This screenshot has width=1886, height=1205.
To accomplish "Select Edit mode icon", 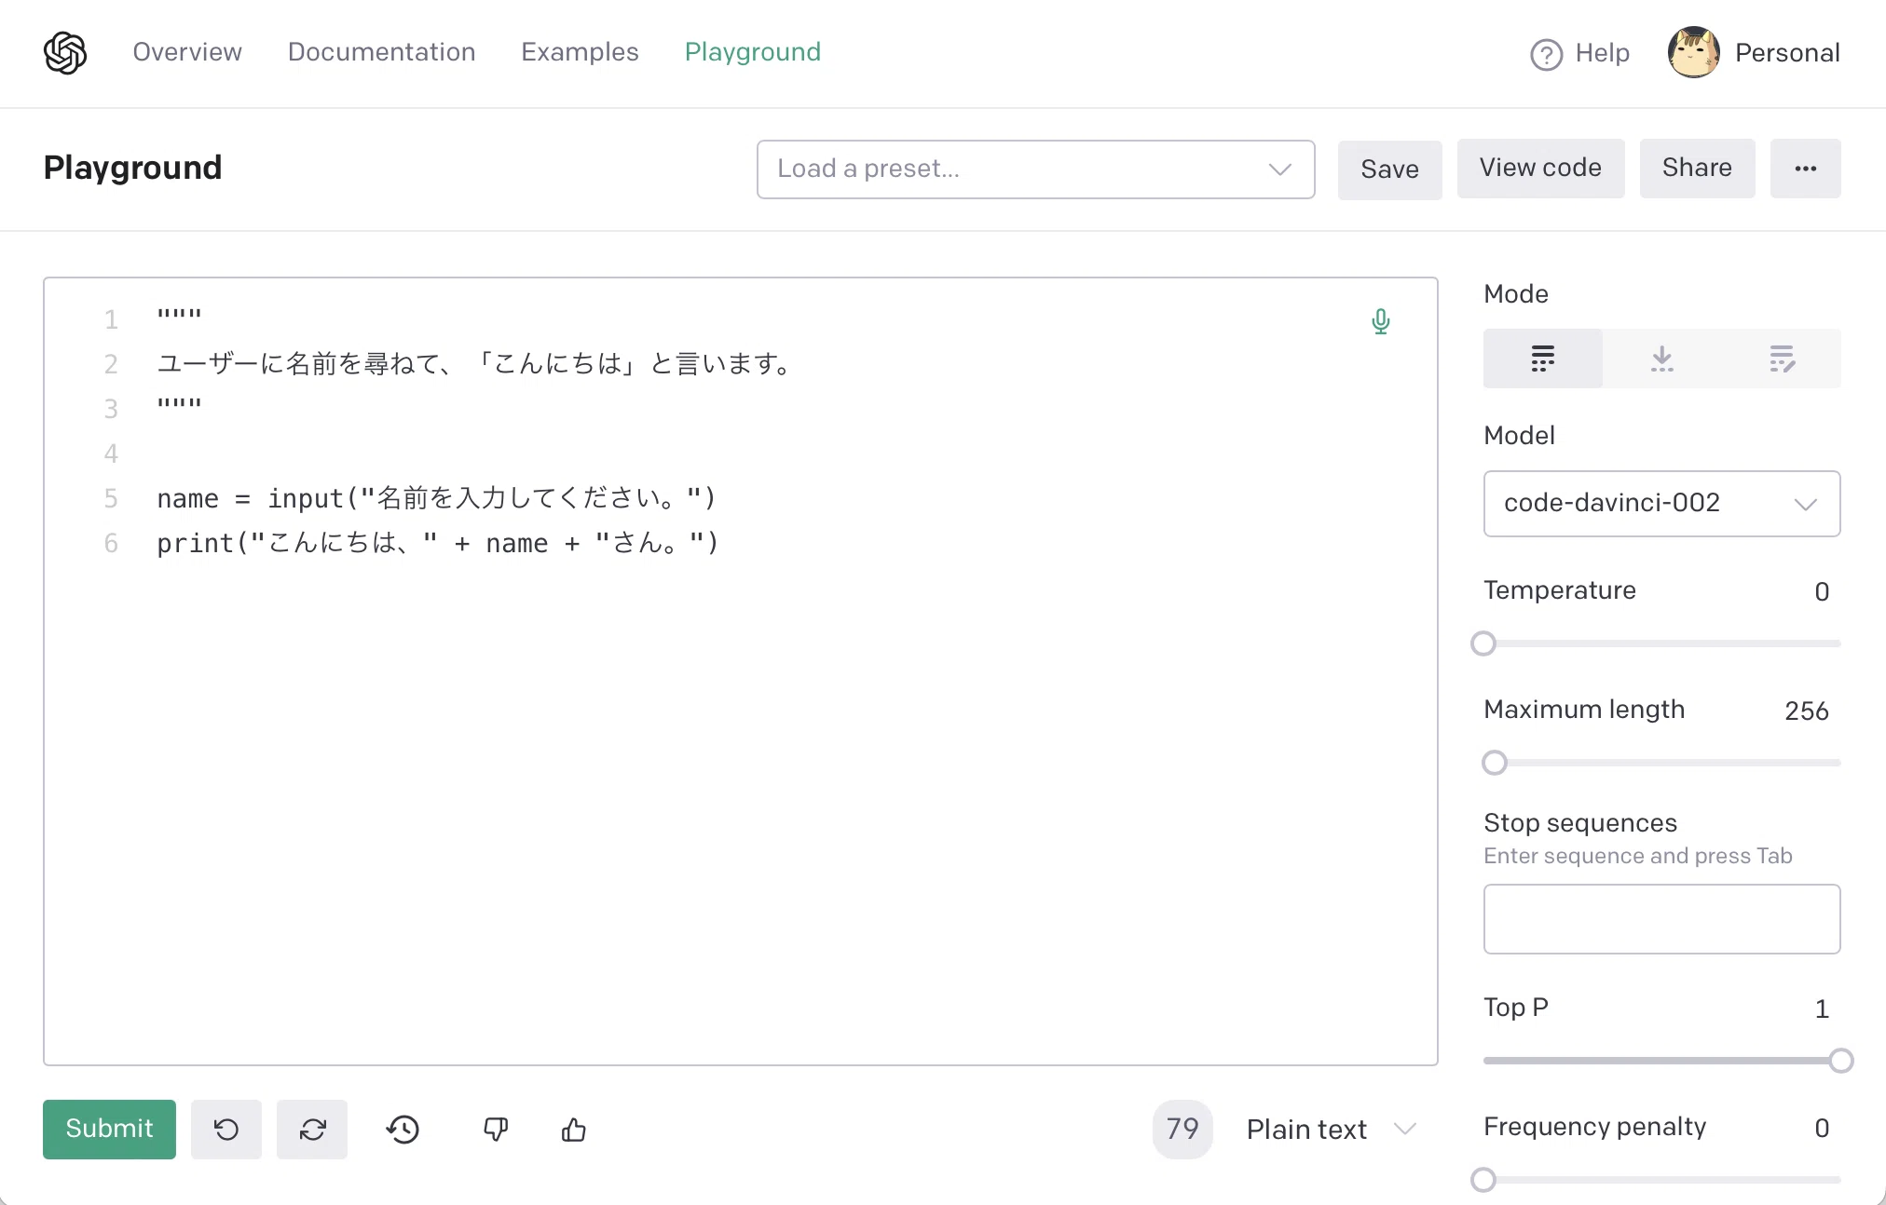I will (1782, 359).
